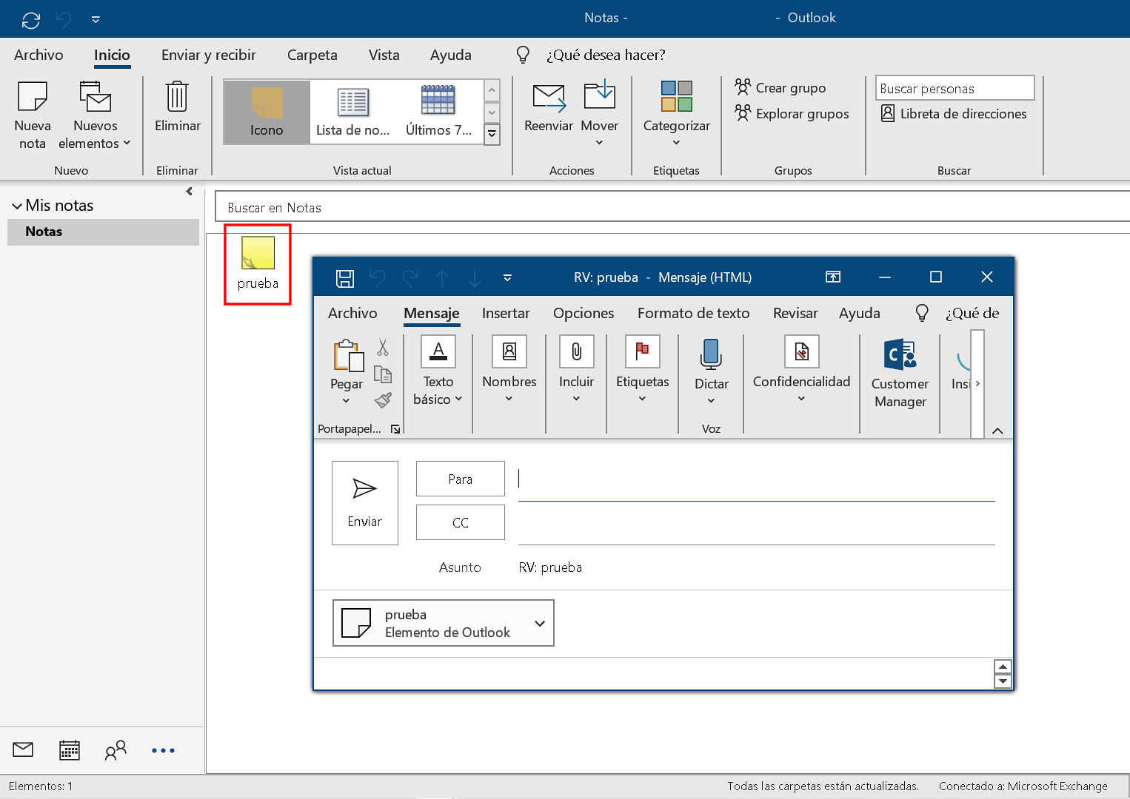
Task: Open Enviar y recibir tab
Action: coord(209,55)
